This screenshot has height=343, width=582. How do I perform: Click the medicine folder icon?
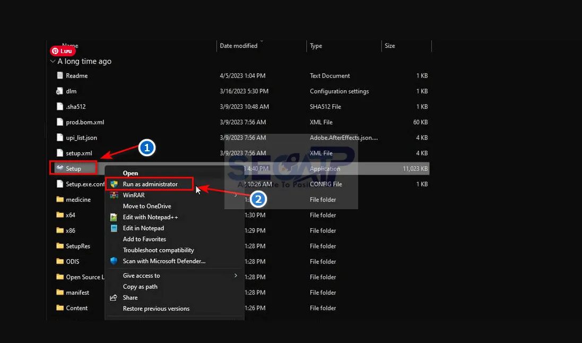coord(60,200)
